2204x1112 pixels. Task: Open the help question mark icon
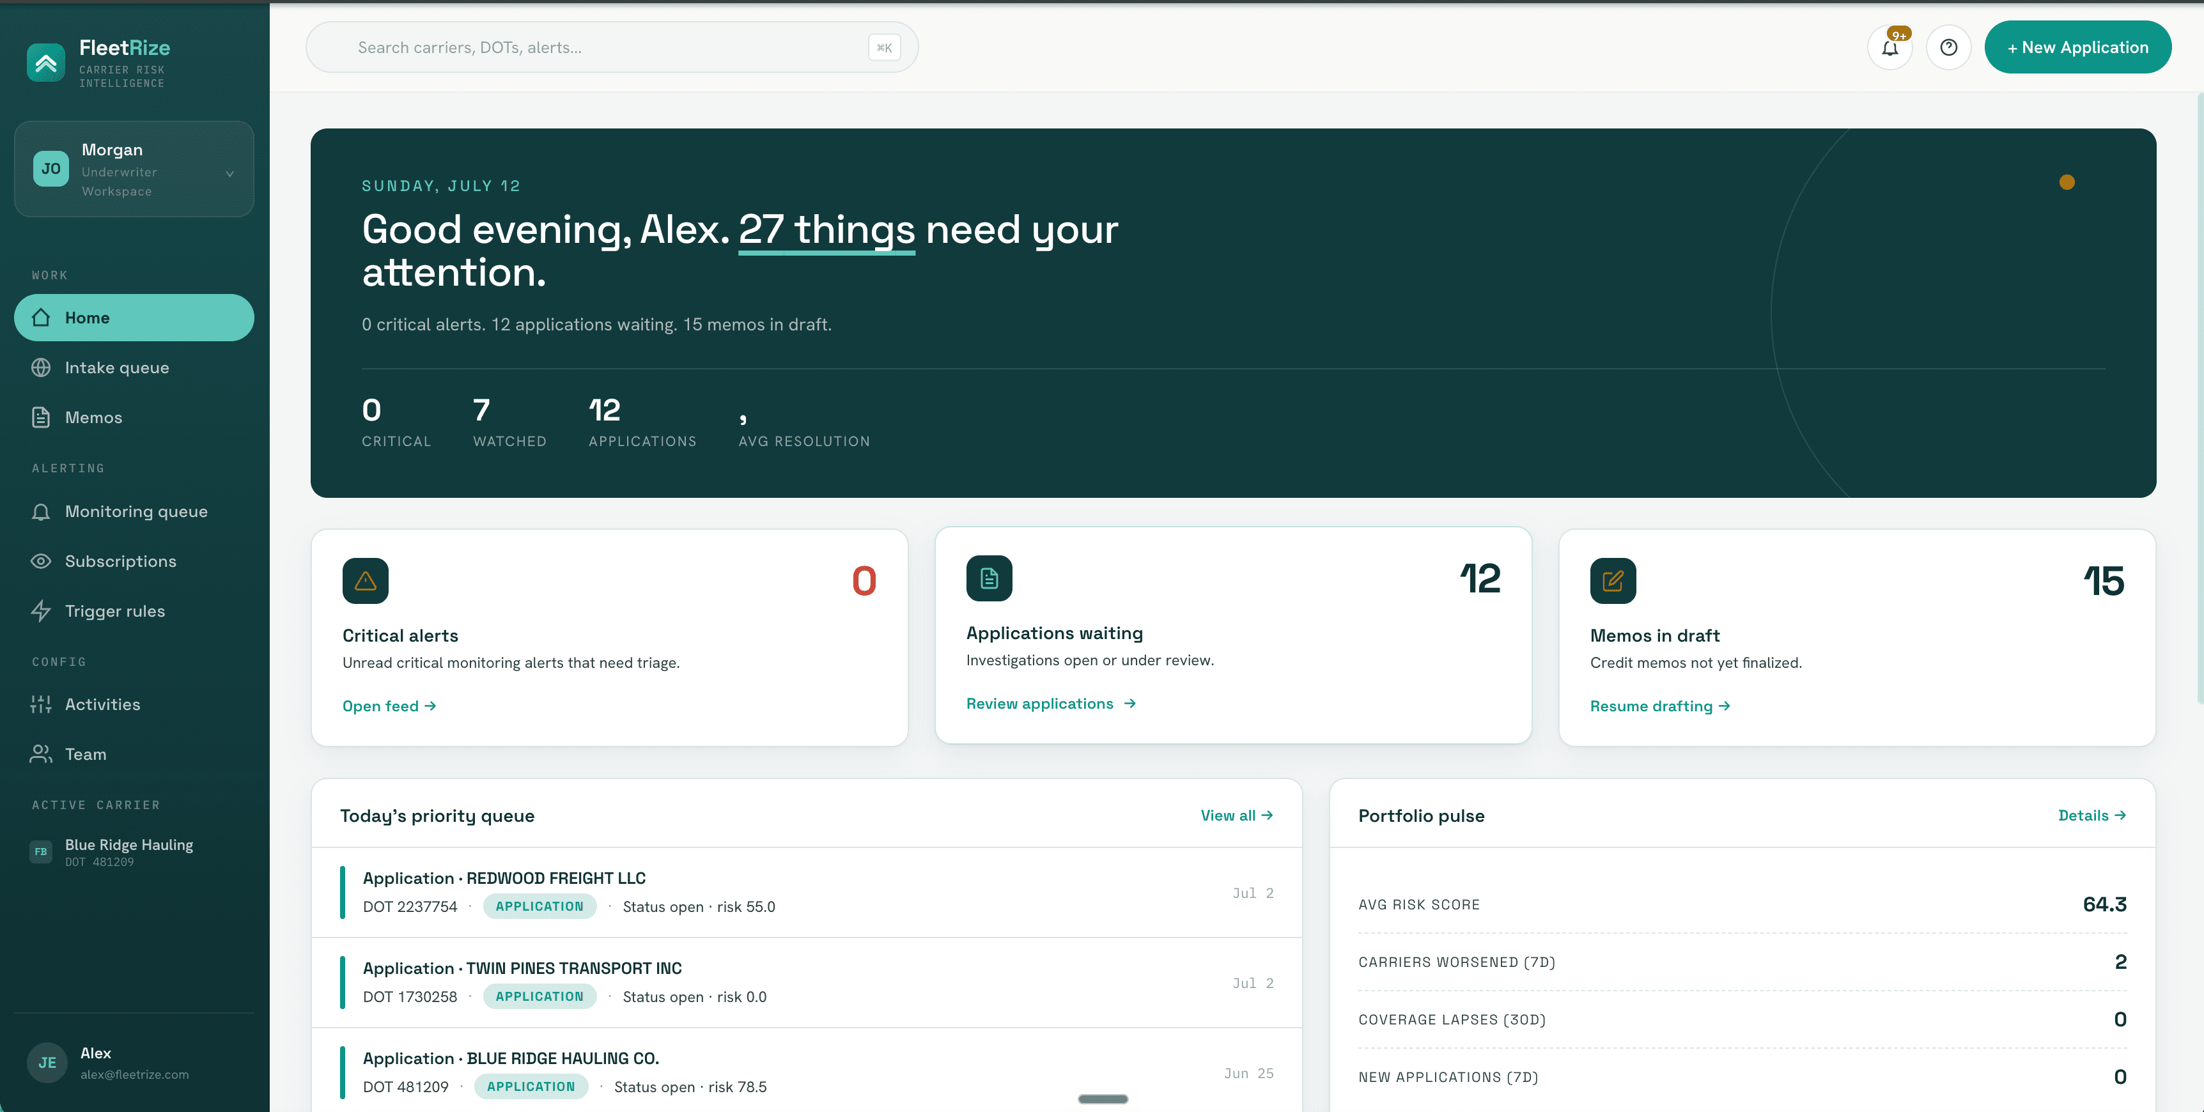pyautogui.click(x=1948, y=47)
